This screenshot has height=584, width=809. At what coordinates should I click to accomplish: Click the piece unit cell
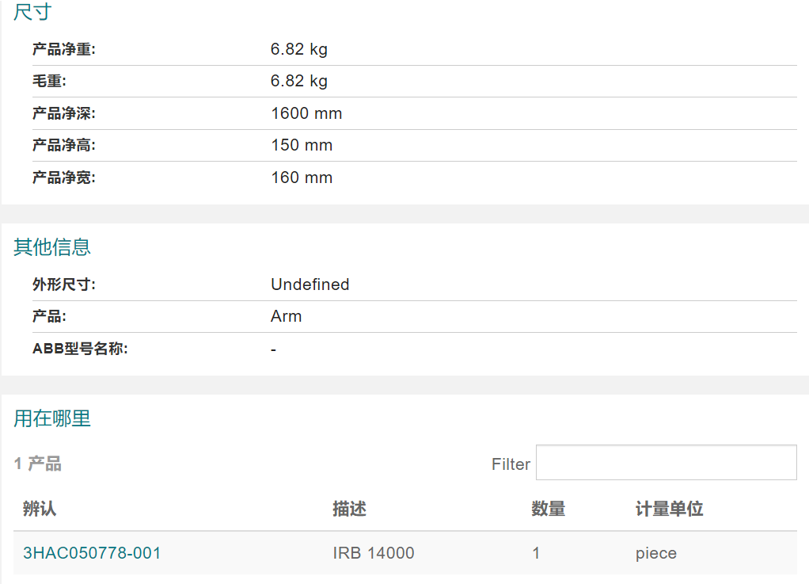click(655, 553)
